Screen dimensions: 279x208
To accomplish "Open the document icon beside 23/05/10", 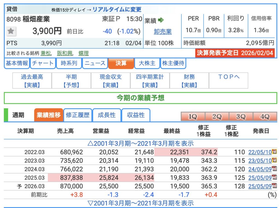I will tap(274, 160).
